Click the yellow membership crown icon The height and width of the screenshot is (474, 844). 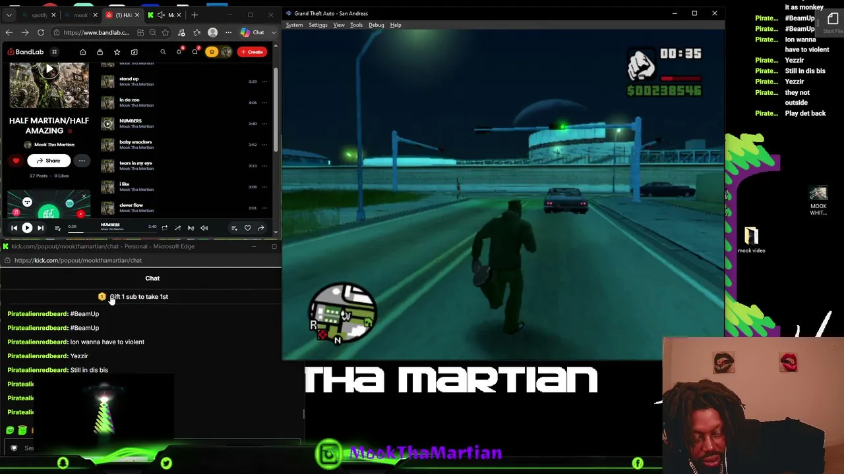[211, 52]
